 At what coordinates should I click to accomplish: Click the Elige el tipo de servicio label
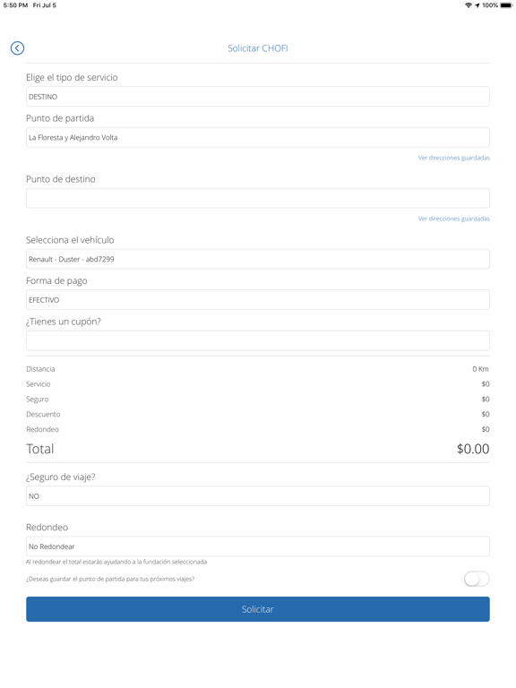click(72, 78)
